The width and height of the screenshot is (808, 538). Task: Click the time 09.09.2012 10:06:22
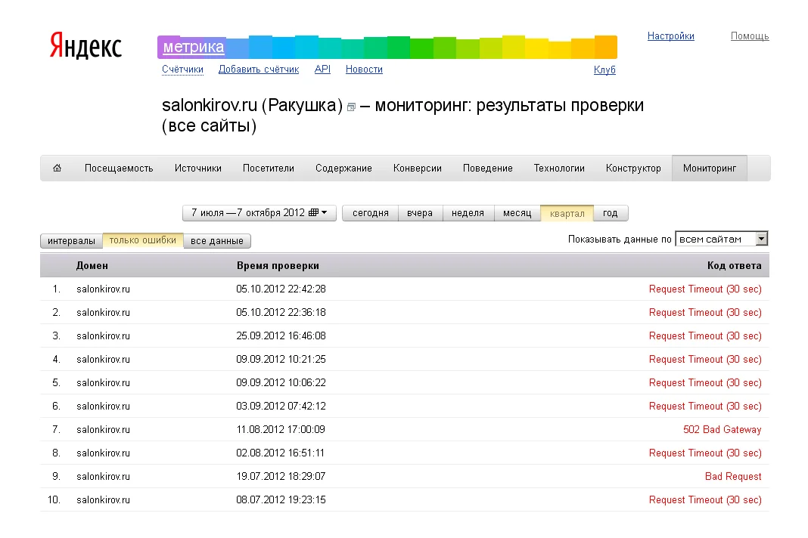pos(281,382)
